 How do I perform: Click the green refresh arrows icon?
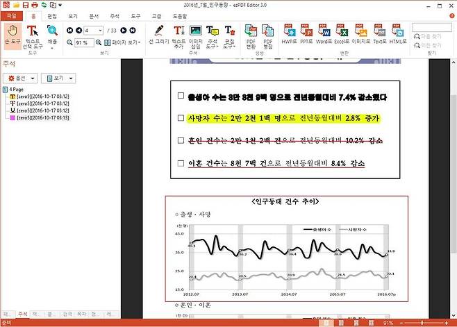44,5
